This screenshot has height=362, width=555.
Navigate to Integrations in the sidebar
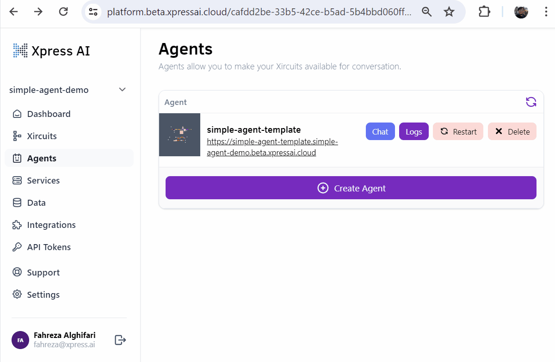[x=51, y=225]
